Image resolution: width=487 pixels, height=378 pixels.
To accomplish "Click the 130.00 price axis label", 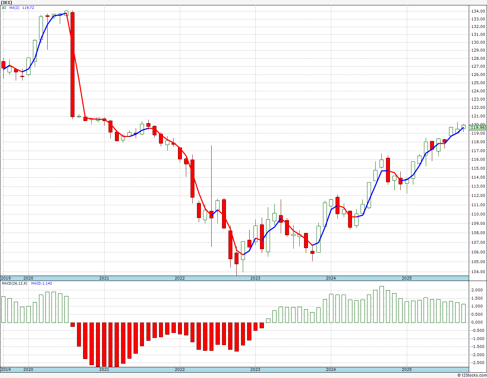I will click(478, 42).
